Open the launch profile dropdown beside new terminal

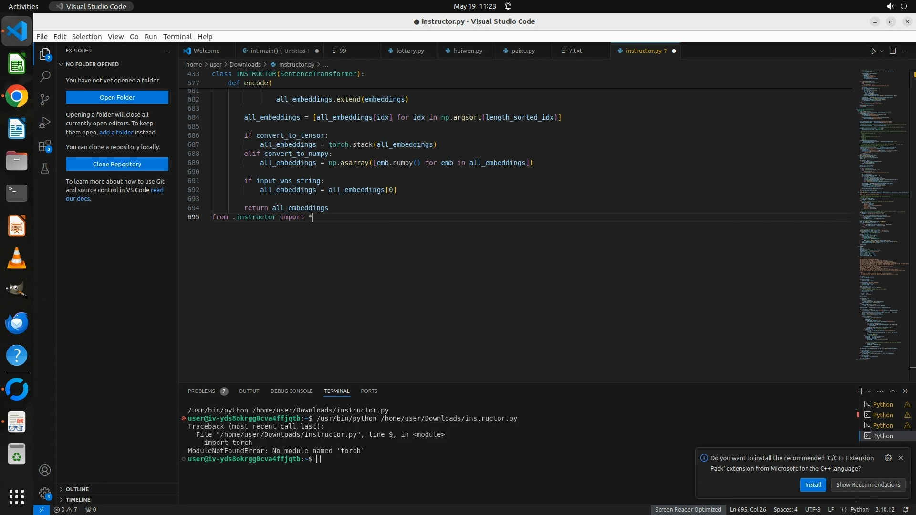point(869,391)
